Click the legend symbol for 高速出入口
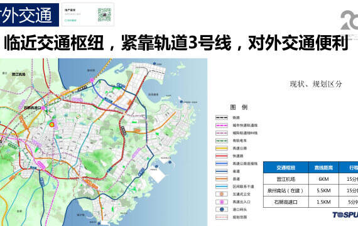This screenshot has height=226, width=358. [x=222, y=202]
